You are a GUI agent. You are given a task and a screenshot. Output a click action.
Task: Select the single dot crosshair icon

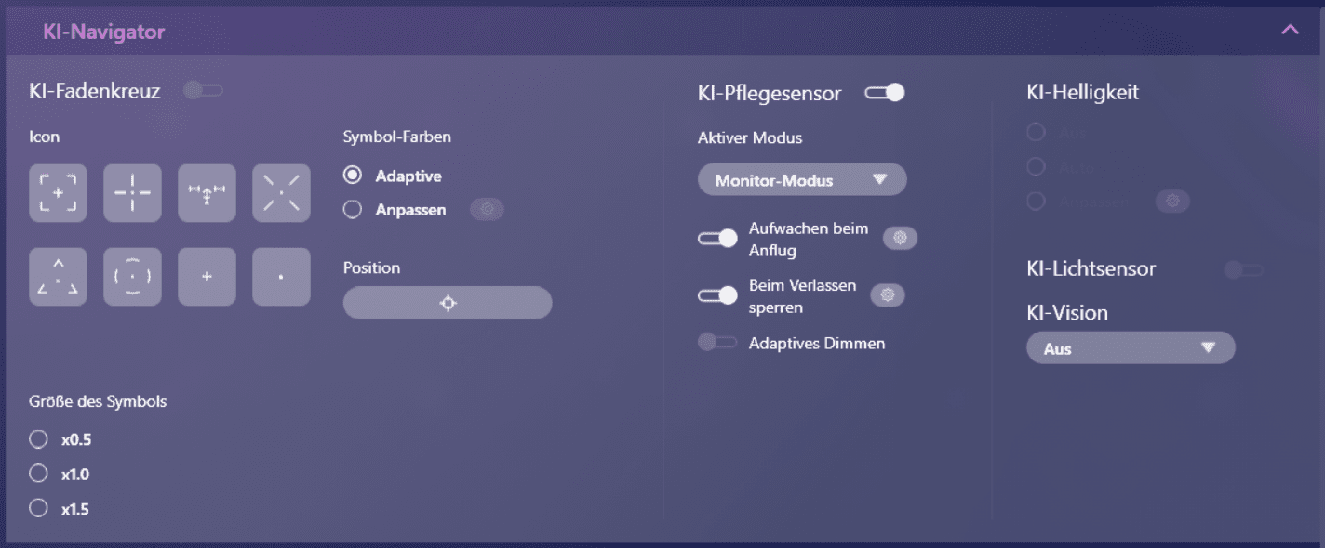281,277
